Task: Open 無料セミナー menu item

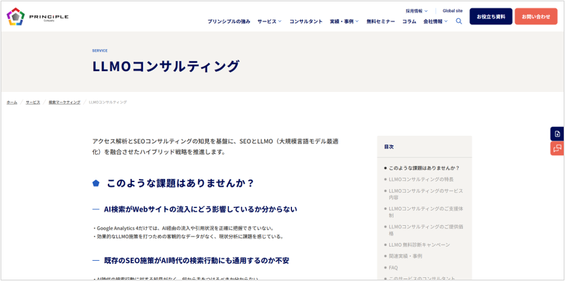Action: 380,22
